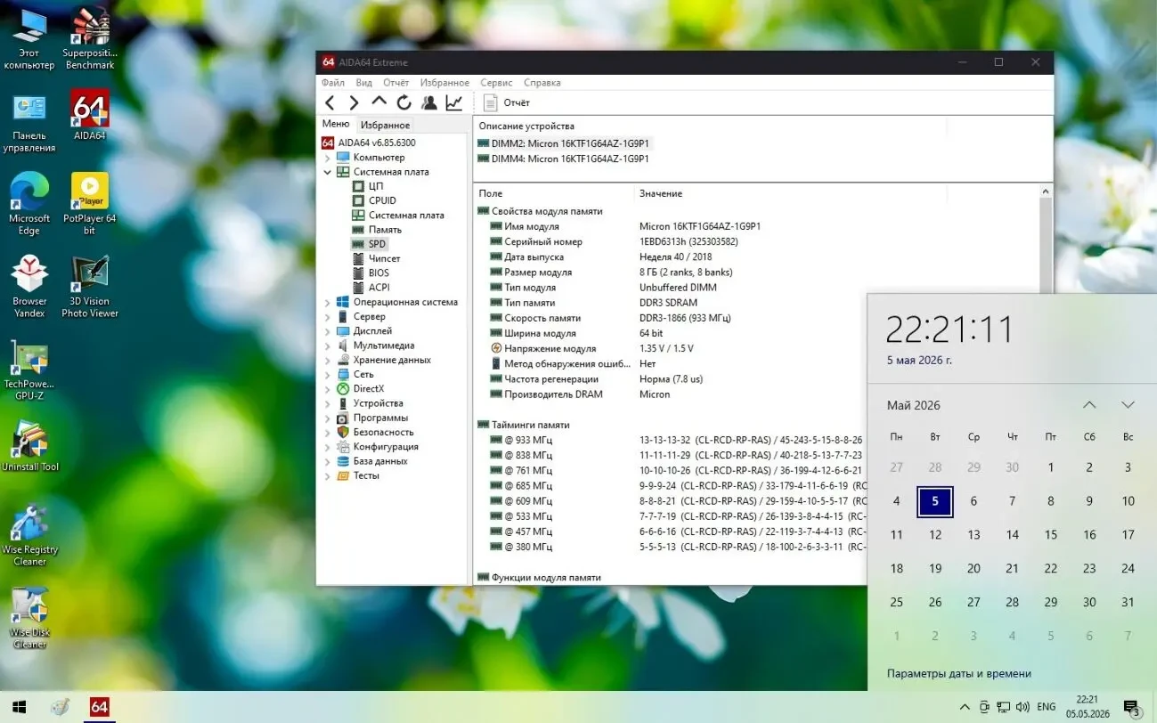Go up one level with the Up arrow

[379, 102]
